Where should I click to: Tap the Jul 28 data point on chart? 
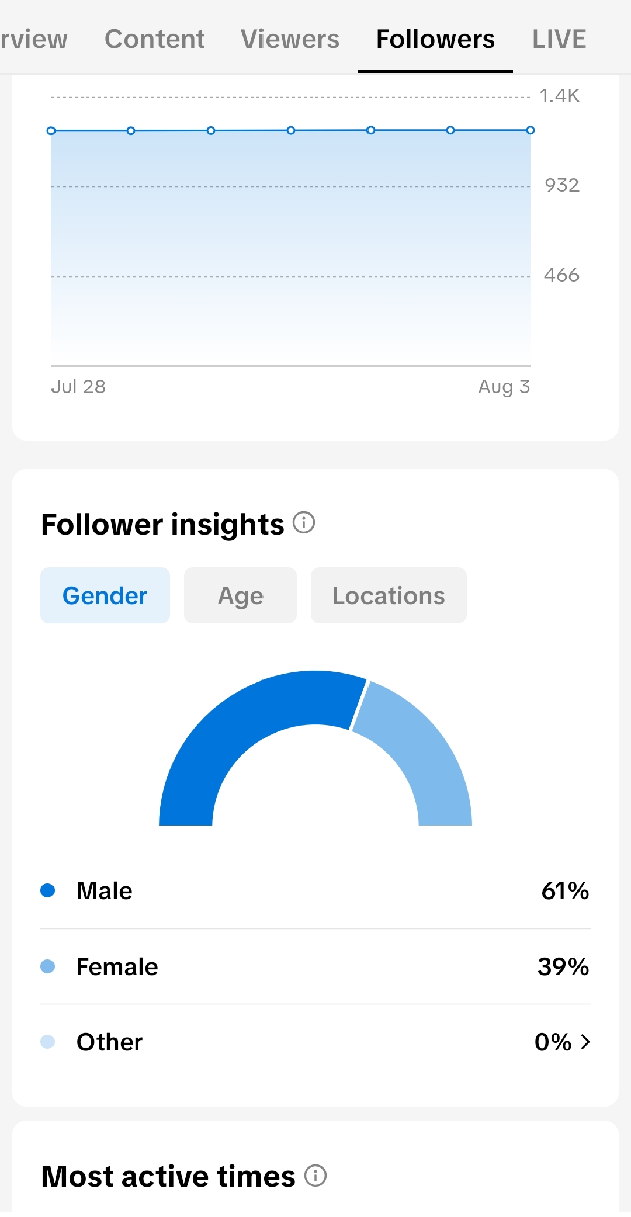coord(51,131)
